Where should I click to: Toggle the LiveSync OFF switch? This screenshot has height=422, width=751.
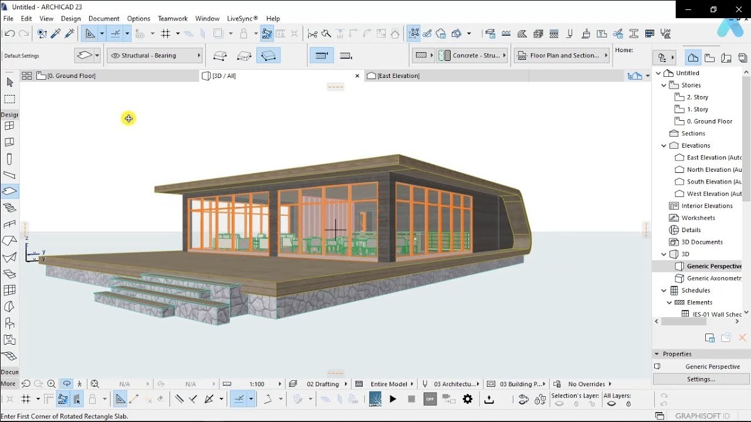[x=430, y=399]
